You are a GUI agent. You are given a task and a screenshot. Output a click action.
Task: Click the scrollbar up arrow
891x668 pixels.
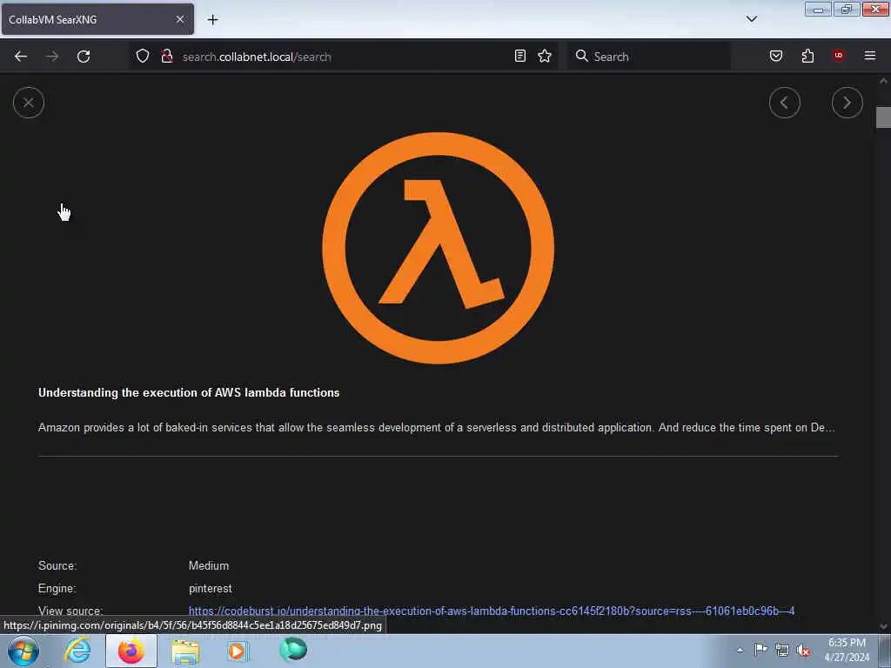(x=883, y=81)
